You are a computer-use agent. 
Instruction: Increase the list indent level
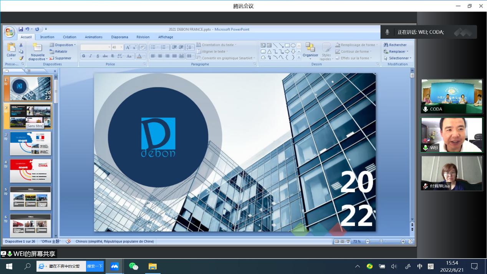pyautogui.click(x=181, y=47)
